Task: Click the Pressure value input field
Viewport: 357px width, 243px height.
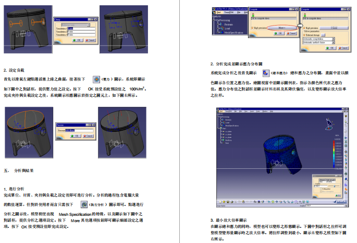Action: coord(79,131)
